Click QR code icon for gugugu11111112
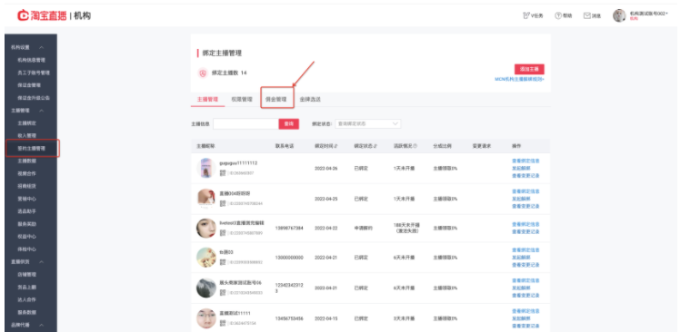 click(223, 172)
